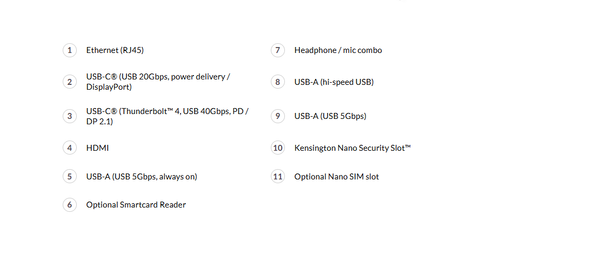Viewport: 606px width, 254px height.
Task: Click USB-A always on port label
Action: [x=142, y=177]
